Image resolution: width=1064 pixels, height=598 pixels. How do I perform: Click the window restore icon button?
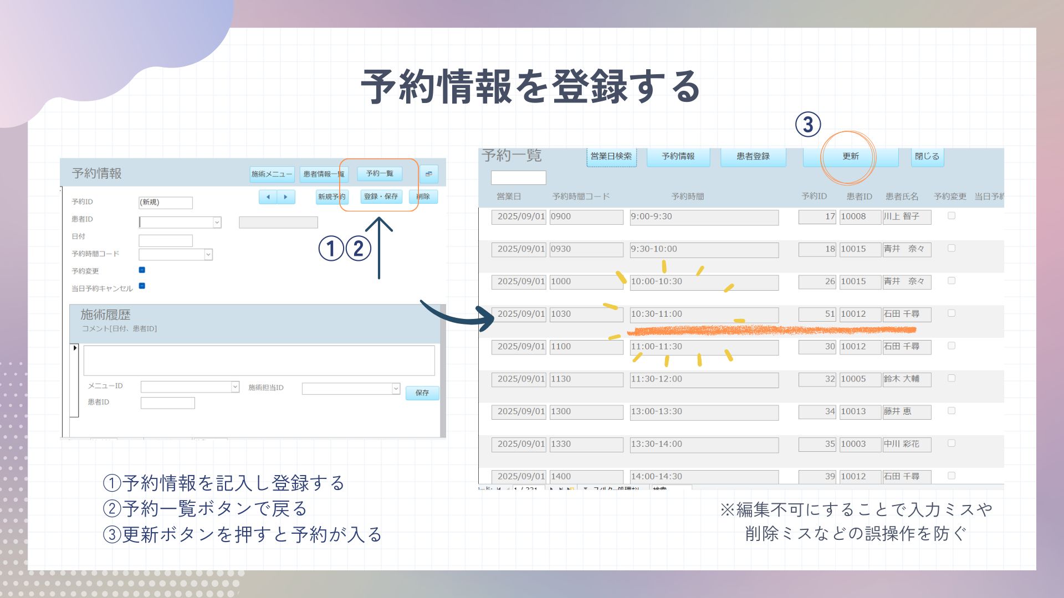(428, 174)
